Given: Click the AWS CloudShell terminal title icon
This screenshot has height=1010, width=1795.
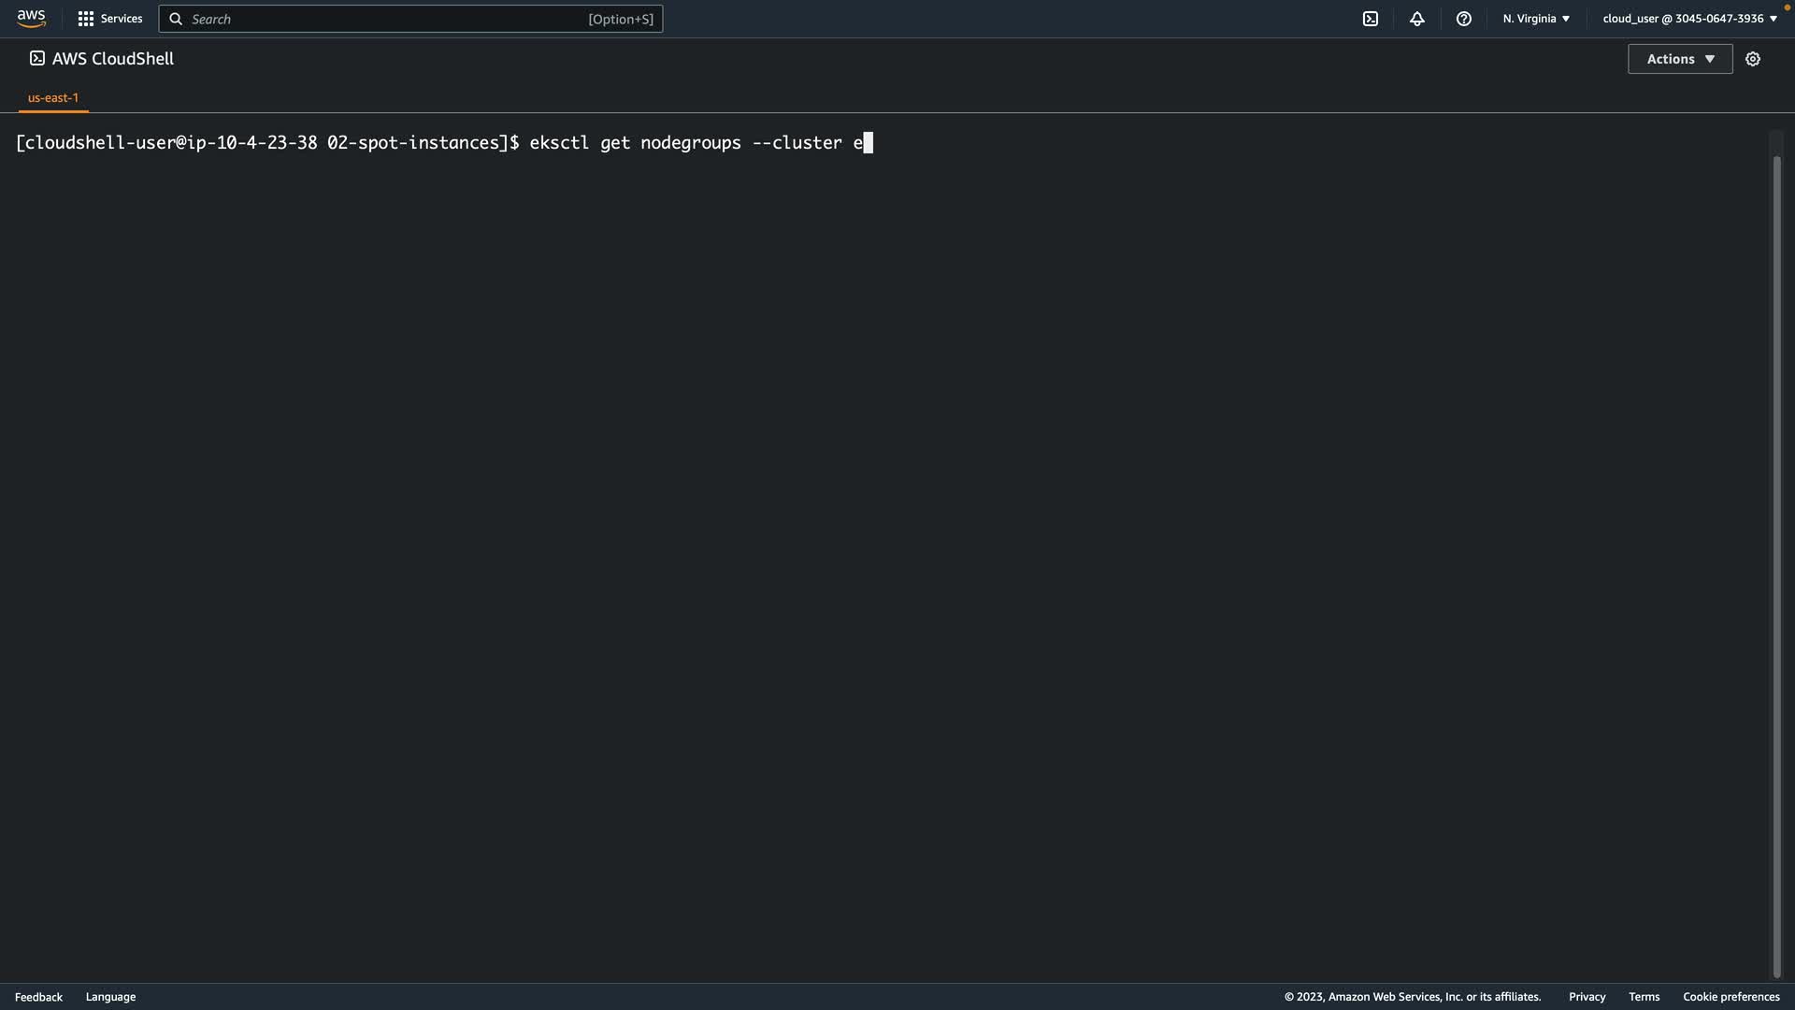Looking at the screenshot, I should coord(36,58).
